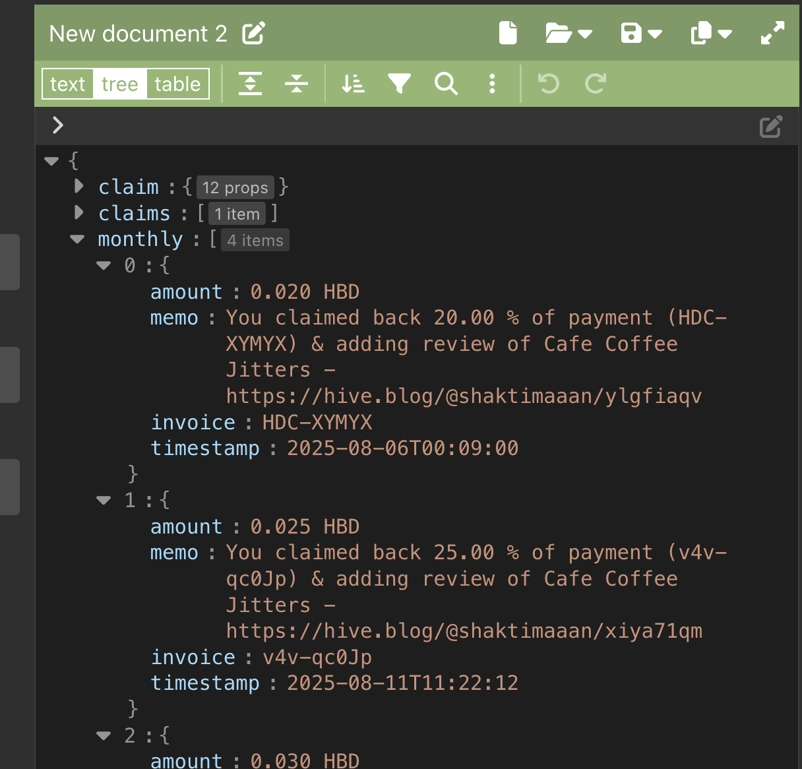Click the memo mentioning 25.00 % payment
802x769 pixels.
[476, 592]
